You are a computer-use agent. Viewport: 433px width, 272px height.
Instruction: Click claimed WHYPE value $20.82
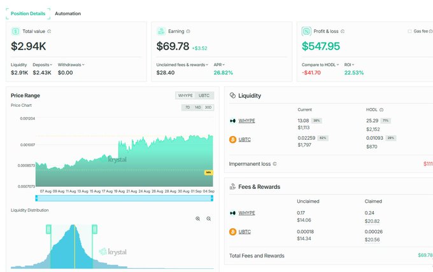[x=372, y=221]
